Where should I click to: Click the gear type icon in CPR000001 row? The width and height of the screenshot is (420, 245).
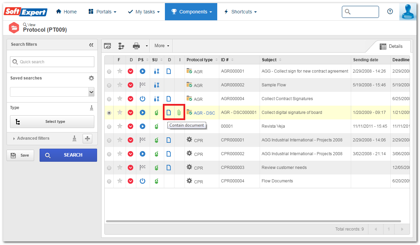pyautogui.click(x=189, y=139)
